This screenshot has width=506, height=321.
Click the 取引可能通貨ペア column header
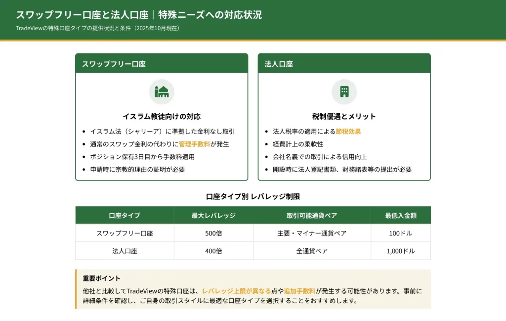pos(312,216)
